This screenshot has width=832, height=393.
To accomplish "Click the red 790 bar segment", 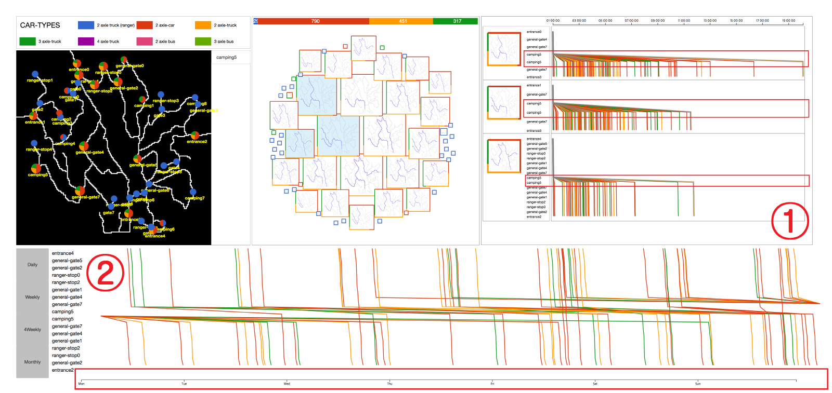I will tap(315, 21).
